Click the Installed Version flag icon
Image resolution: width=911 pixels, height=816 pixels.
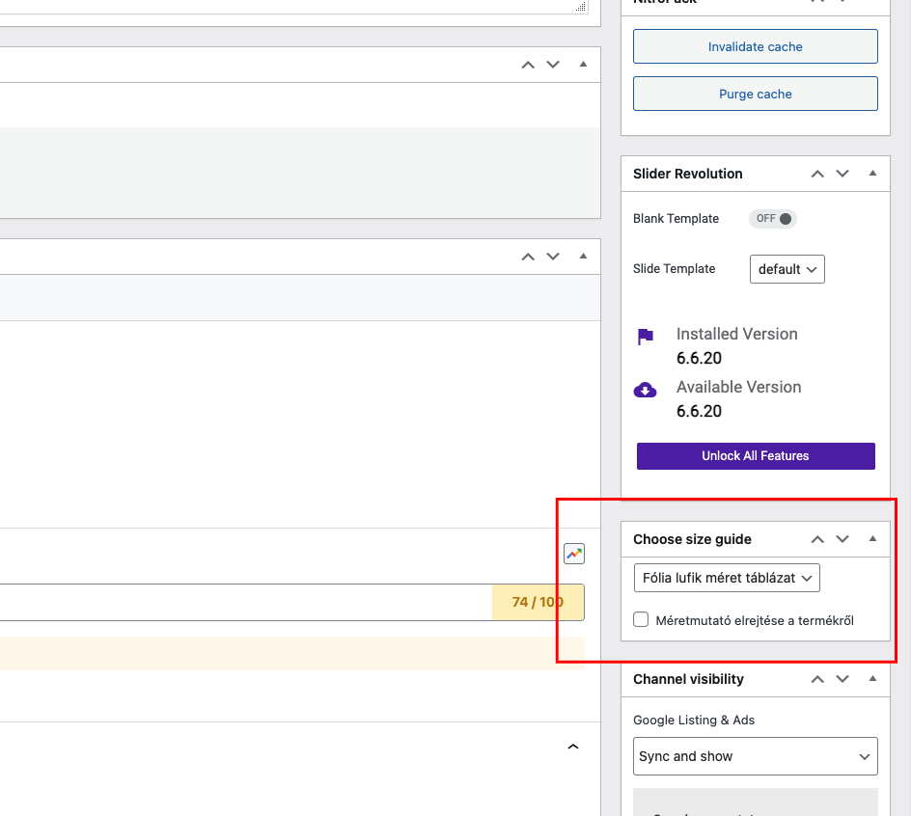(646, 337)
